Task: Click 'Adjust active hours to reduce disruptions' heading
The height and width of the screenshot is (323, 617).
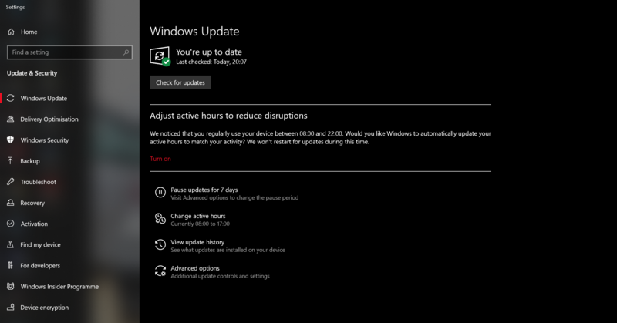Action: click(228, 116)
